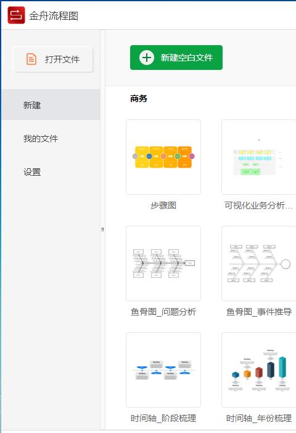Select the 时间轴_阶段梳理 template thumbnail
Screen dimensions: 296x433
[163, 370]
